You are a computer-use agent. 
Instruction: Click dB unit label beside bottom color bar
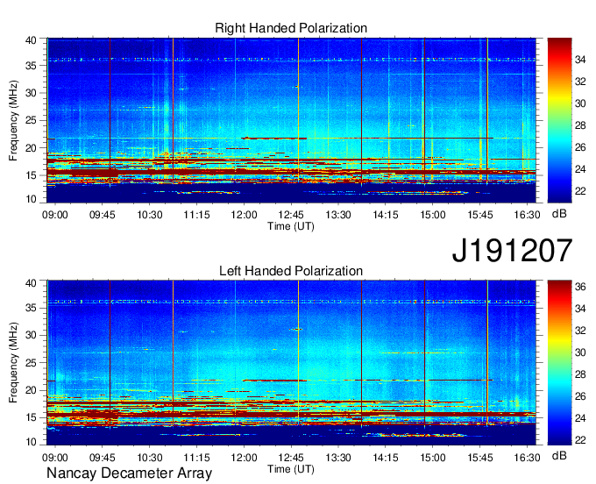coord(559,455)
